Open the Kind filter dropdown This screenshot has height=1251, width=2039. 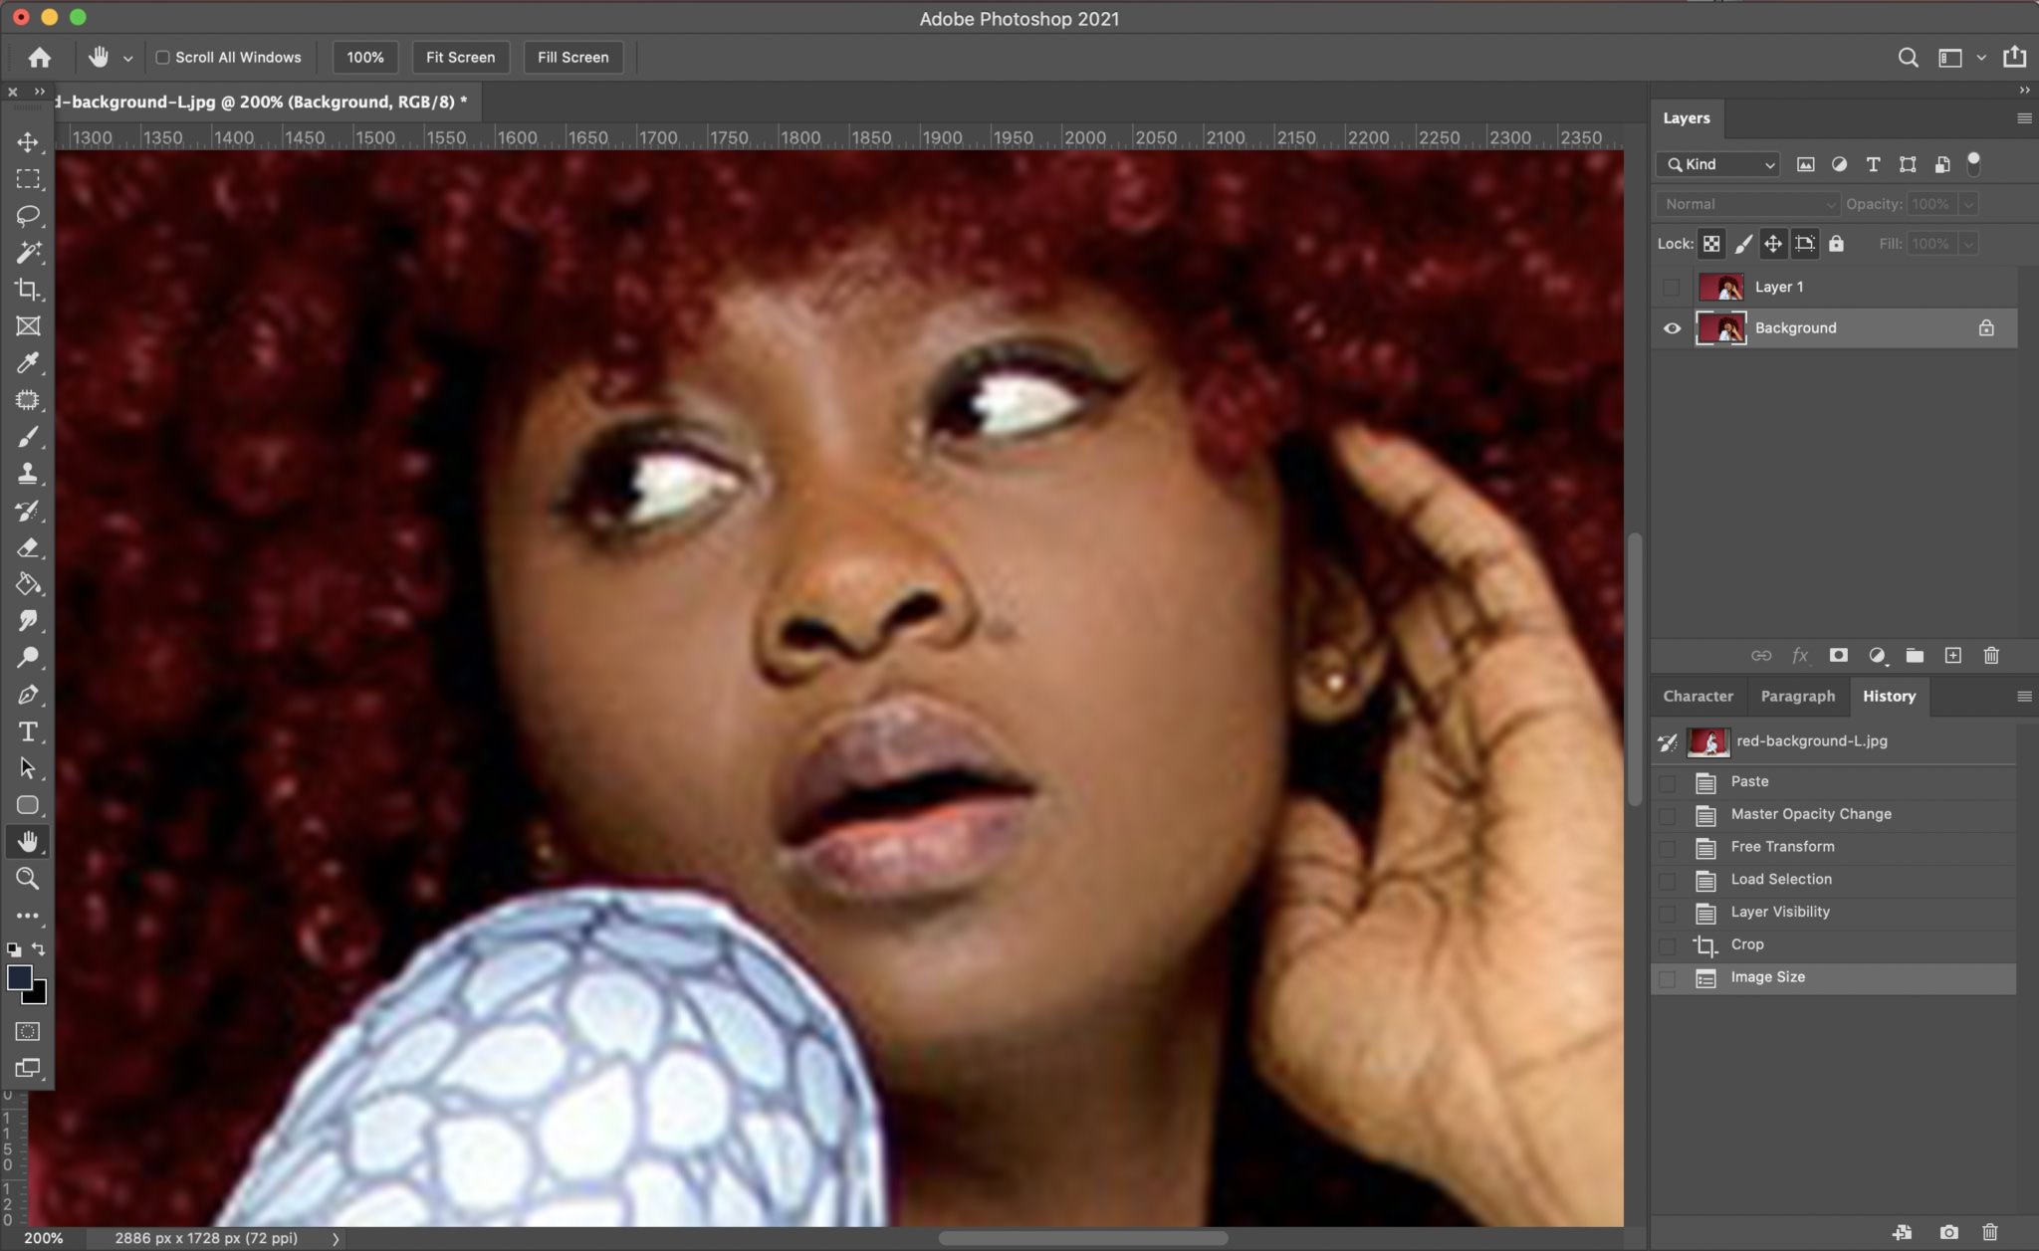(x=1719, y=164)
